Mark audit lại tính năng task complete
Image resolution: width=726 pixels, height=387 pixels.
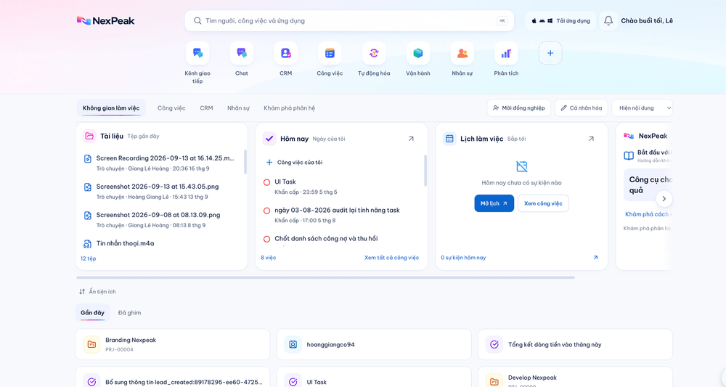coord(266,211)
